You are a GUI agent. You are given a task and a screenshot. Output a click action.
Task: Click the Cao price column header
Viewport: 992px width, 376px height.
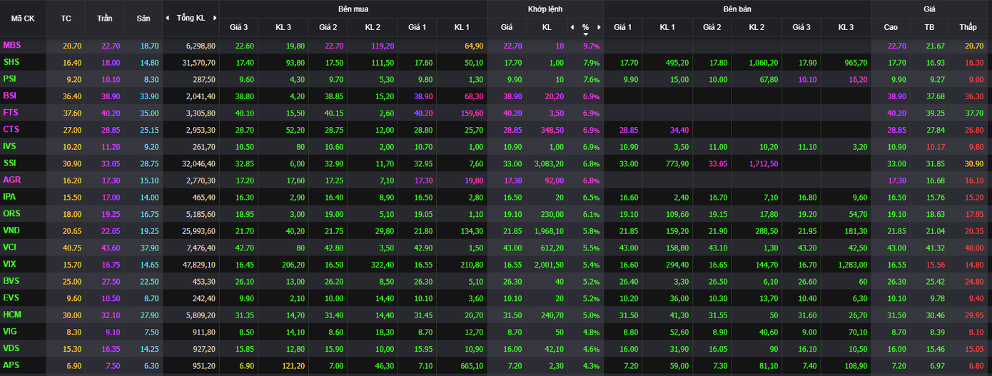coord(891,27)
